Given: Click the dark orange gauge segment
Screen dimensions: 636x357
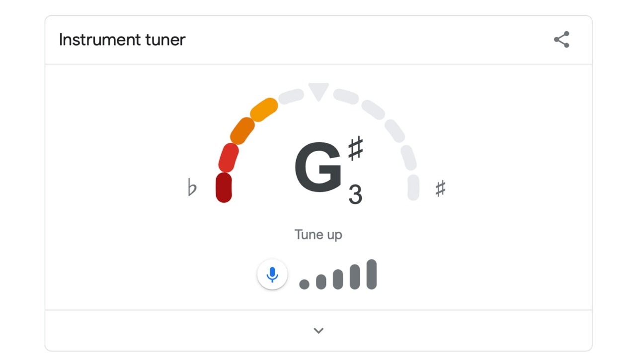Looking at the screenshot, I should click(242, 131).
